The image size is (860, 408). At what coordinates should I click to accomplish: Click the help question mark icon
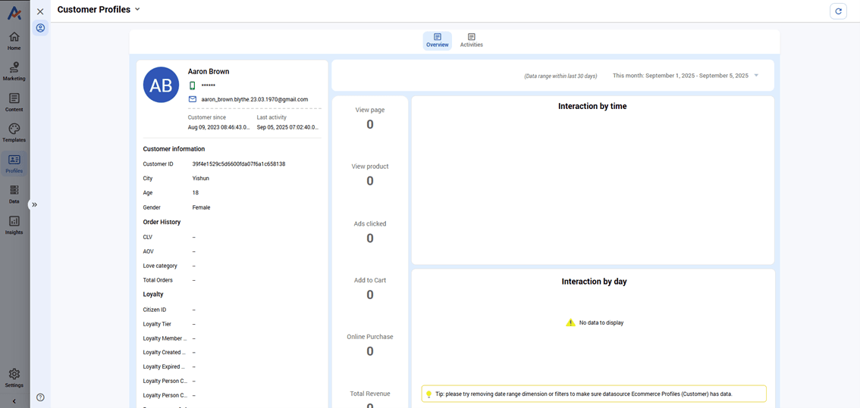click(x=40, y=397)
